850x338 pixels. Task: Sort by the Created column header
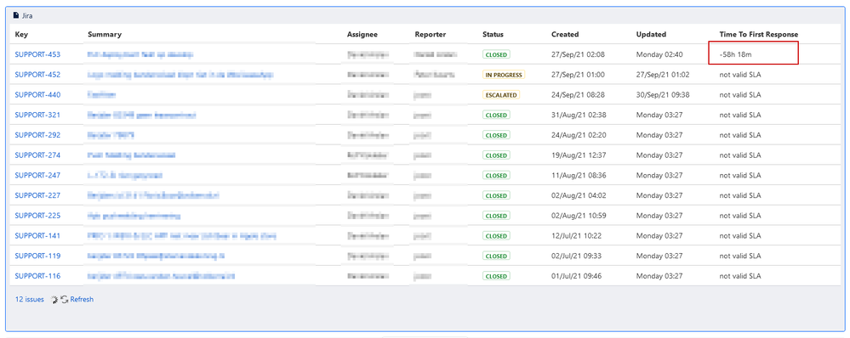[565, 34]
